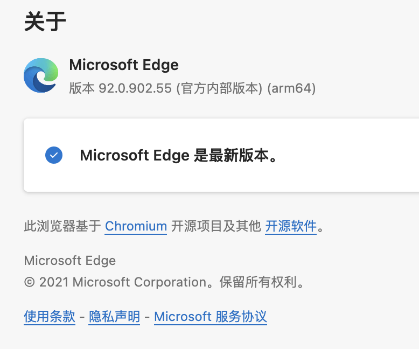Click the 保留所有权利 text

click(257, 282)
